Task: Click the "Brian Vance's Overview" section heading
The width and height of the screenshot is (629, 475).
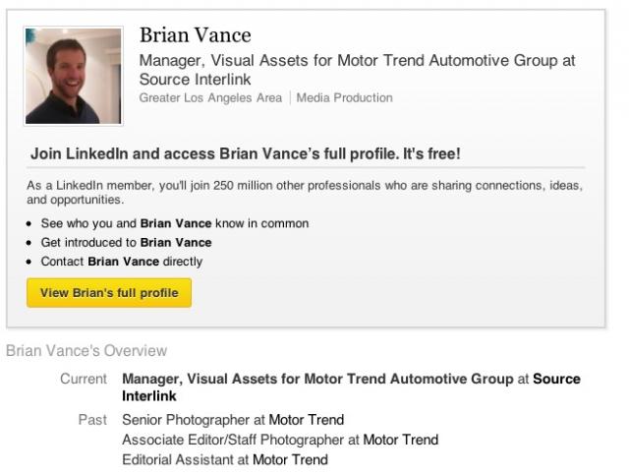Action: coord(86,351)
